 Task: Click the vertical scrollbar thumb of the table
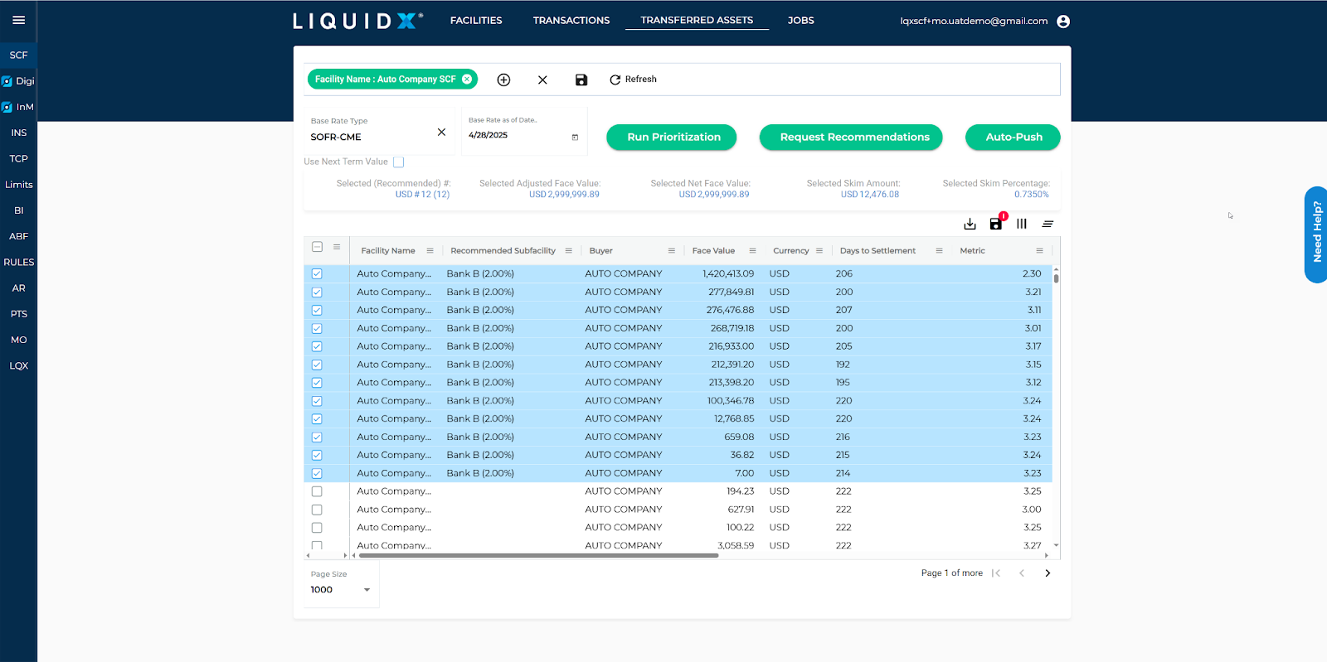point(1056,278)
